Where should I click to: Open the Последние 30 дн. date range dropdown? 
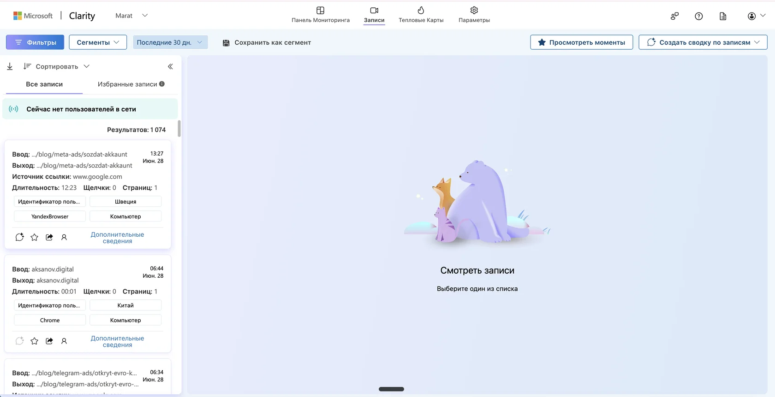click(x=170, y=42)
